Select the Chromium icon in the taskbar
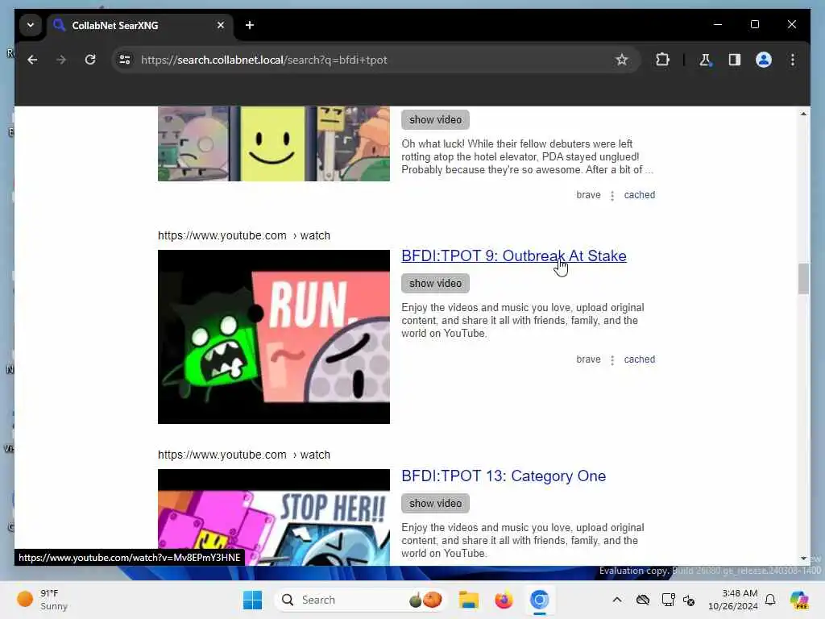The width and height of the screenshot is (825, 619). (539, 600)
